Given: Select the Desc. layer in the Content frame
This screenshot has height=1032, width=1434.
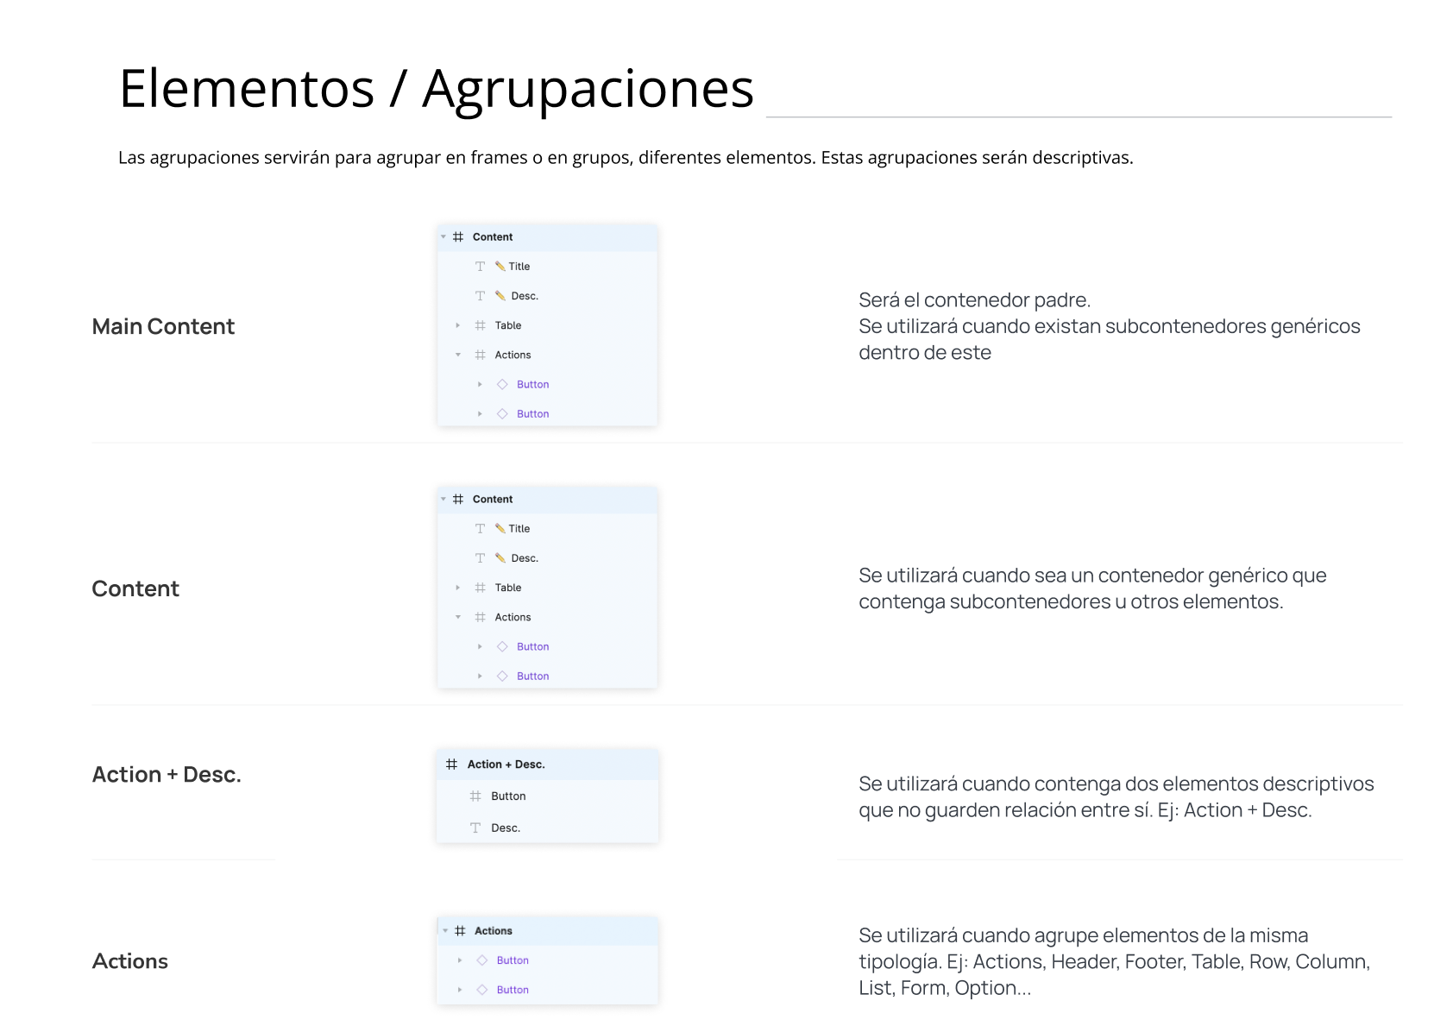Looking at the screenshot, I should pos(523,295).
